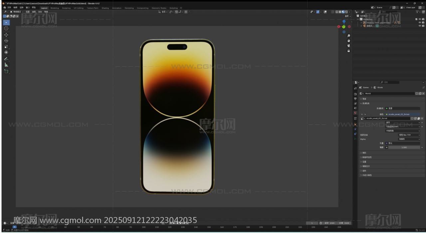This screenshot has height=233, width=426.
Task: Hide tracking_node_placeholder with its eye icon
Action: (x=420, y=23)
